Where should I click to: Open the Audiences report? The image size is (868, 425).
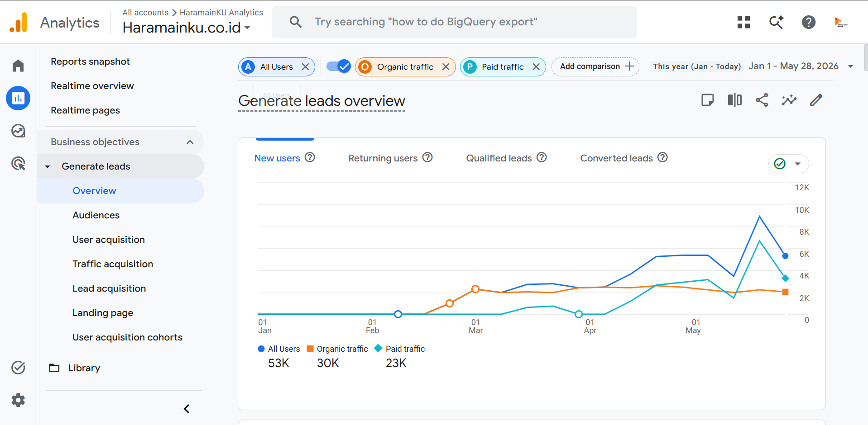tap(96, 215)
